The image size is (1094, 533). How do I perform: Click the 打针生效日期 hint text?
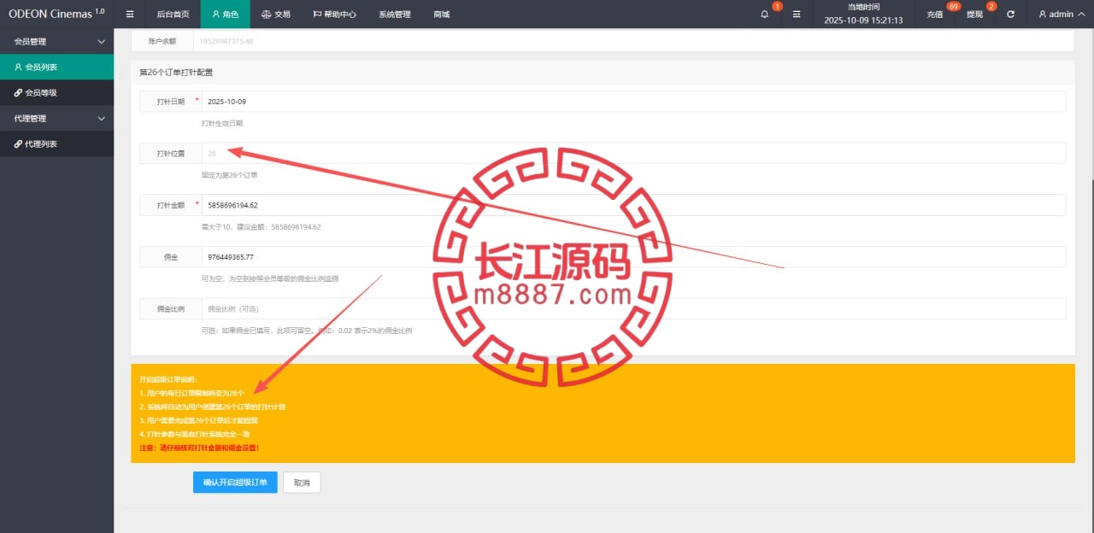[221, 123]
